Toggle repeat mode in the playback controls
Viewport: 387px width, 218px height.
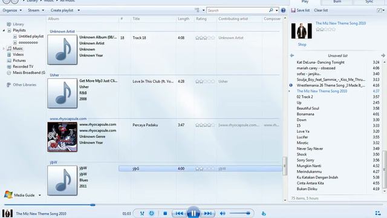pyautogui.click(x=152, y=213)
